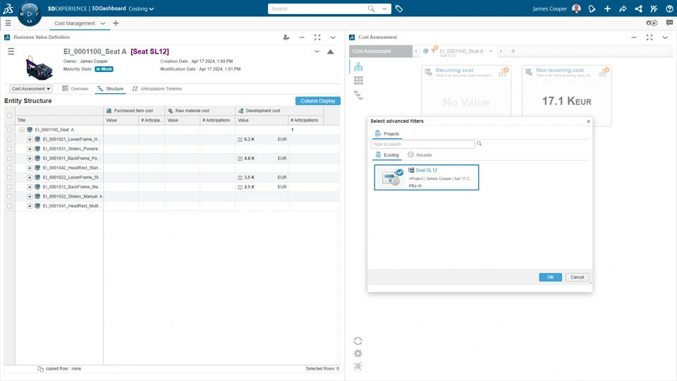677x381 pixels.
Task: Check the EI_0001011_BackFrame_Po row checkbox
Action: click(9, 158)
